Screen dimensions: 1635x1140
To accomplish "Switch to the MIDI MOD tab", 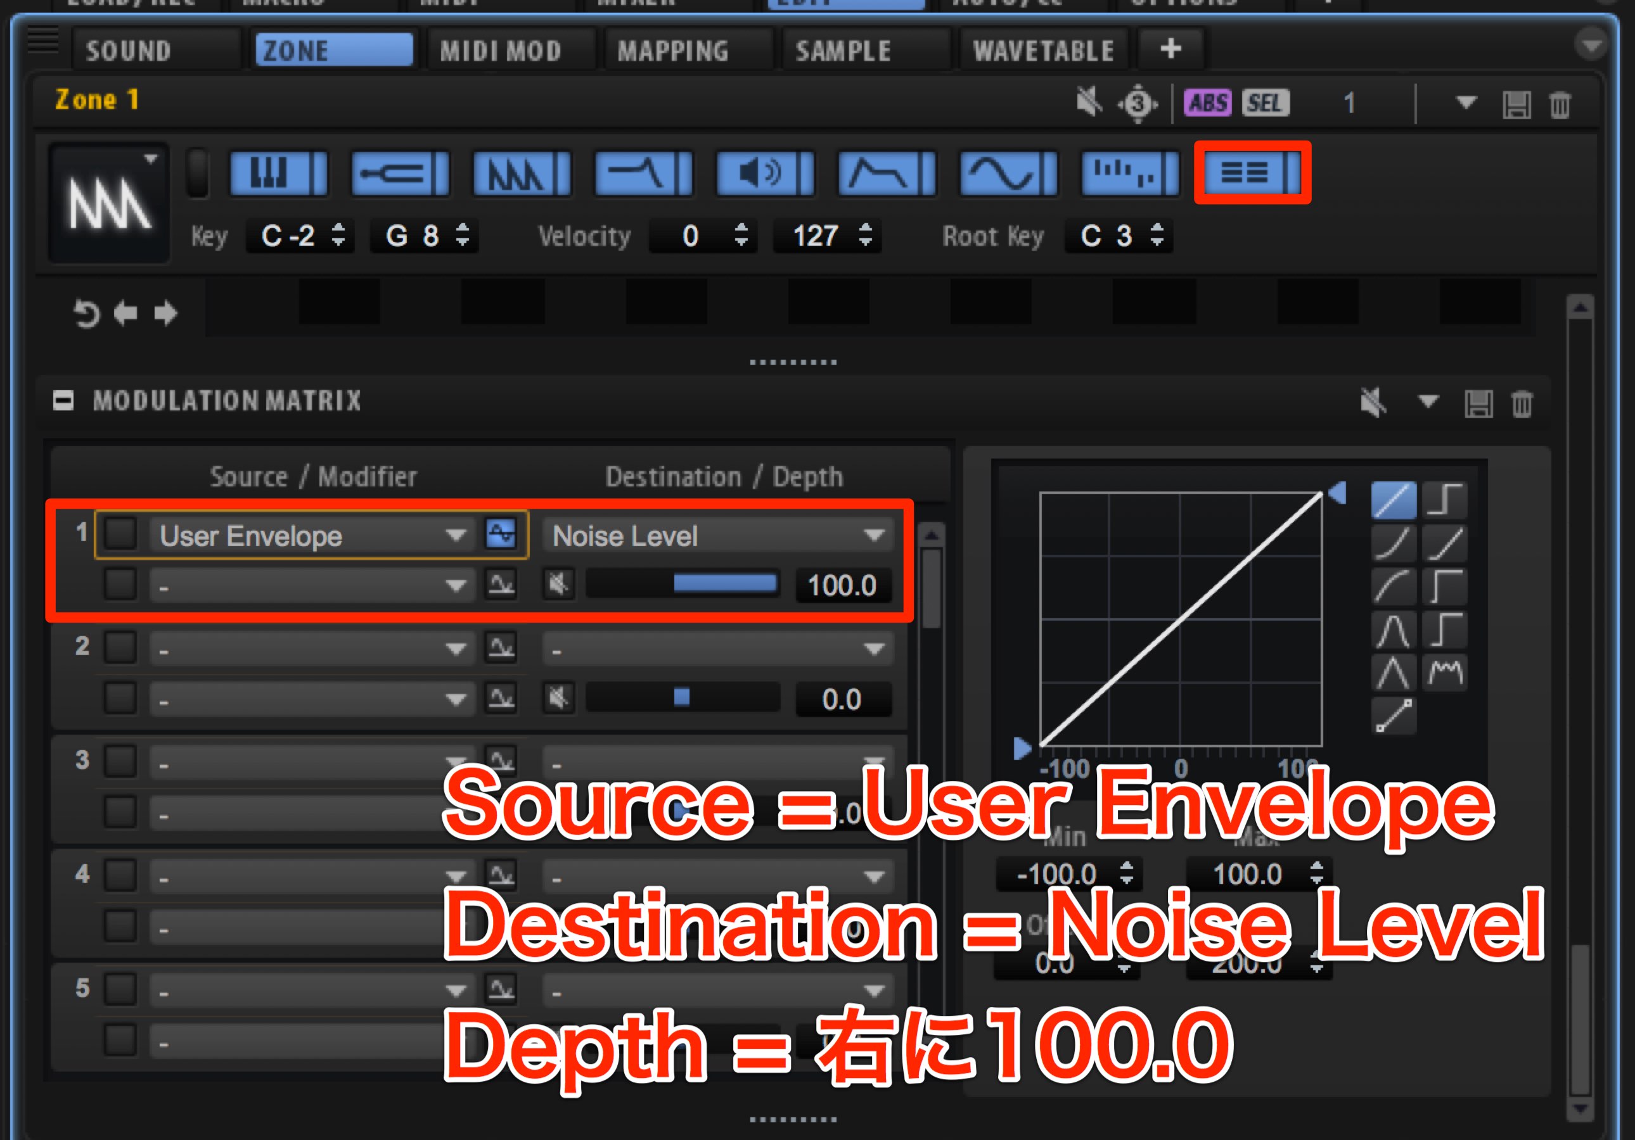I will click(511, 50).
